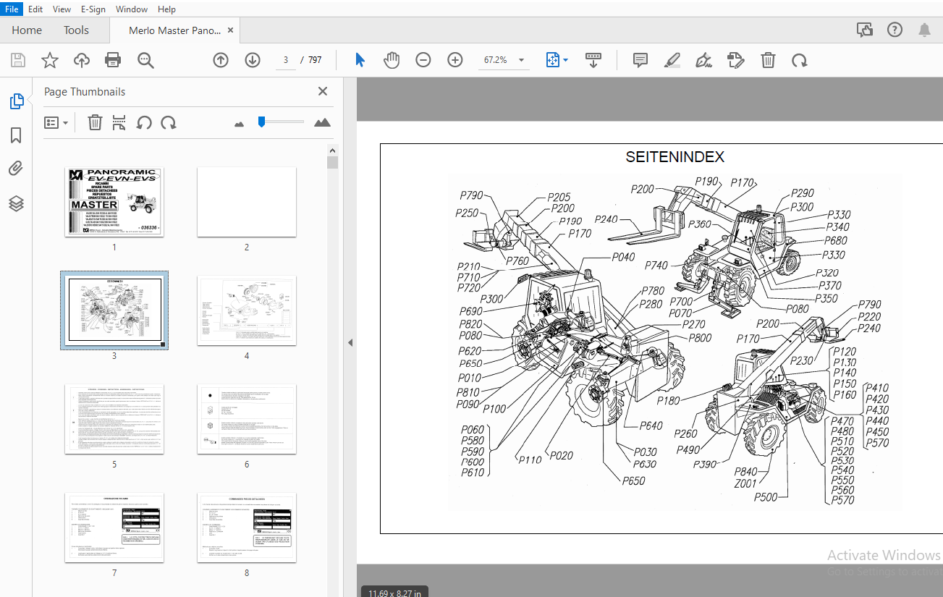
Task: Upload the file using the cloud icon
Action: (x=82, y=60)
